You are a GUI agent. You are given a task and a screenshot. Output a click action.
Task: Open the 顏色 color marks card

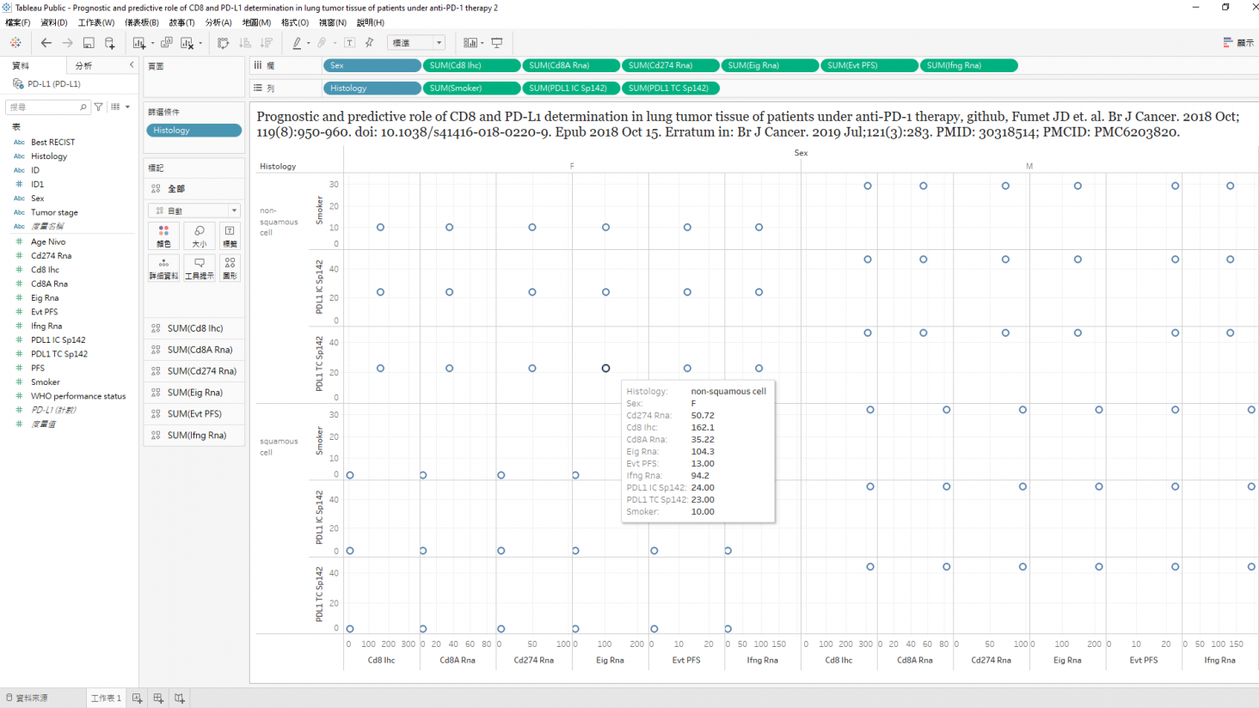[x=163, y=235]
